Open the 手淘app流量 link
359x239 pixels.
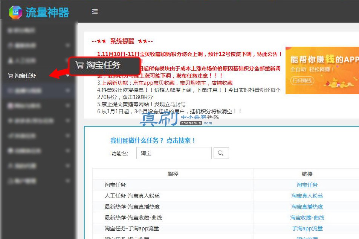point(307,228)
